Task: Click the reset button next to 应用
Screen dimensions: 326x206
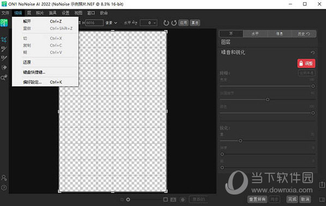Action: click(x=195, y=23)
